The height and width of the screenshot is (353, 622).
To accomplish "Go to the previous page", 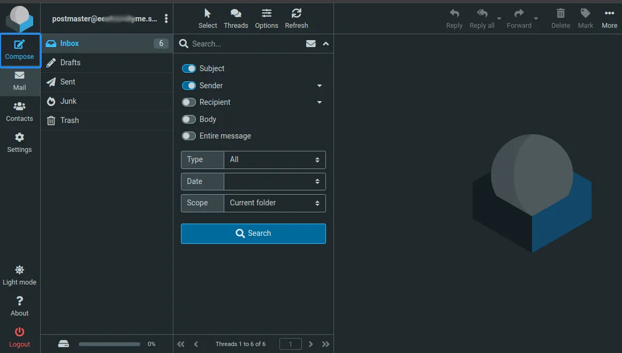I will pos(196,344).
